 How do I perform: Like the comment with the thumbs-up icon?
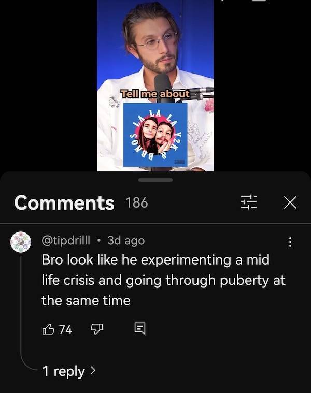48,329
